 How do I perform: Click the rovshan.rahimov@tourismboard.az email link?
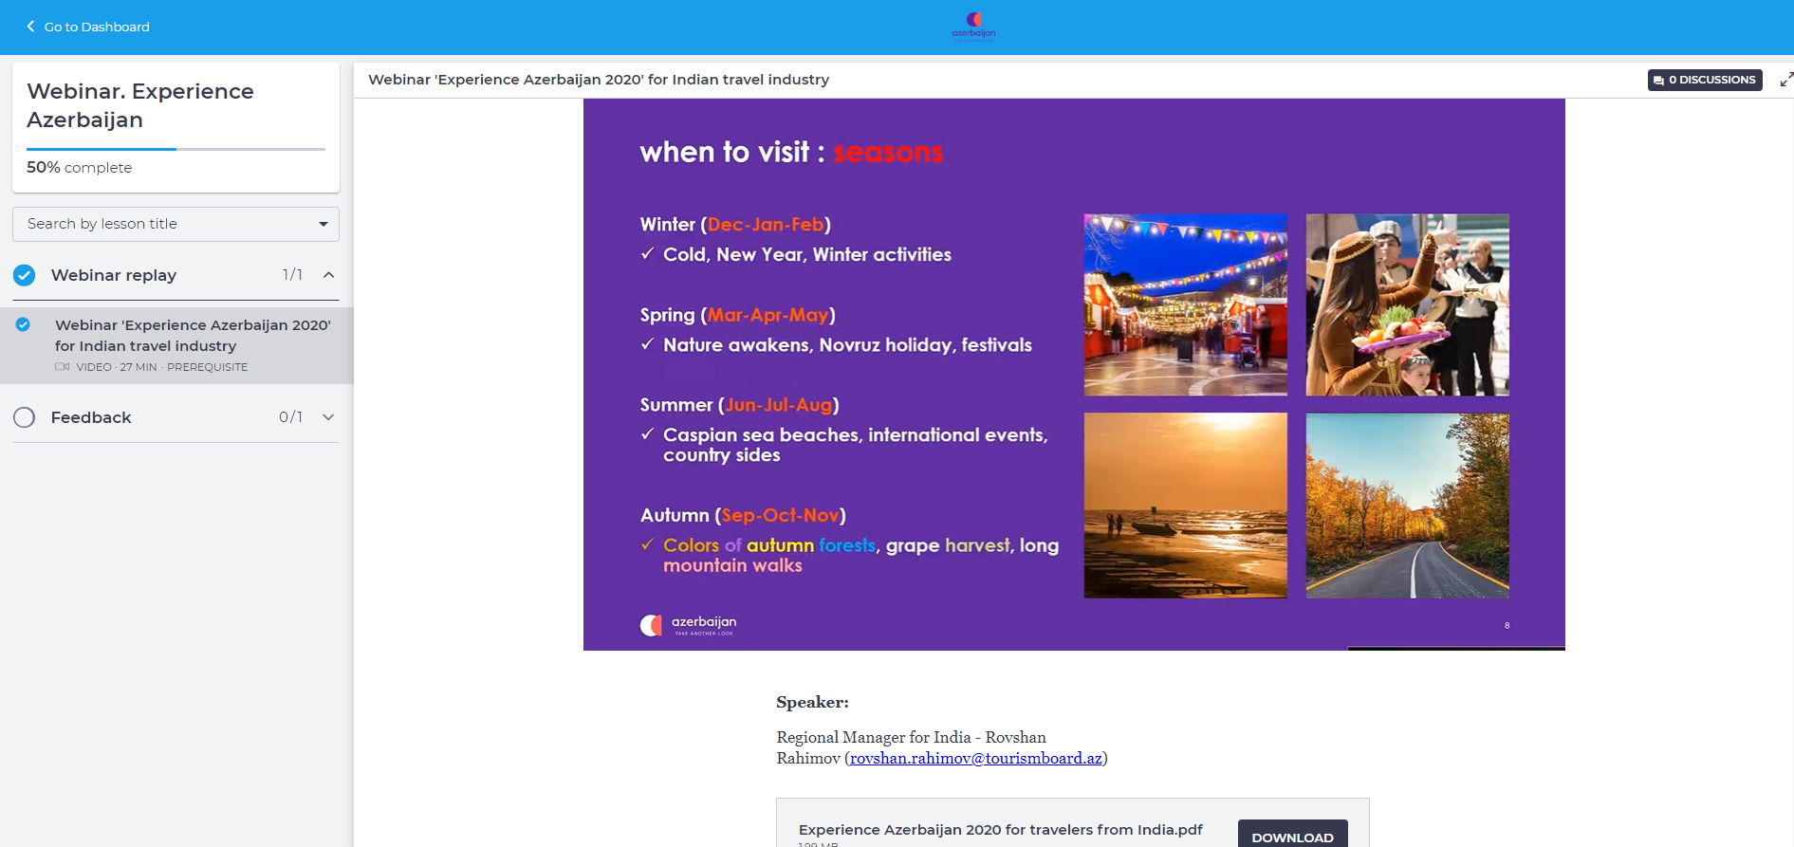pyautogui.click(x=976, y=758)
